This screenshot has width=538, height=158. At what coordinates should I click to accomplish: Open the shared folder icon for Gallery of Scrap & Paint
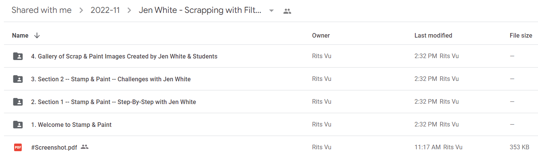(x=18, y=56)
